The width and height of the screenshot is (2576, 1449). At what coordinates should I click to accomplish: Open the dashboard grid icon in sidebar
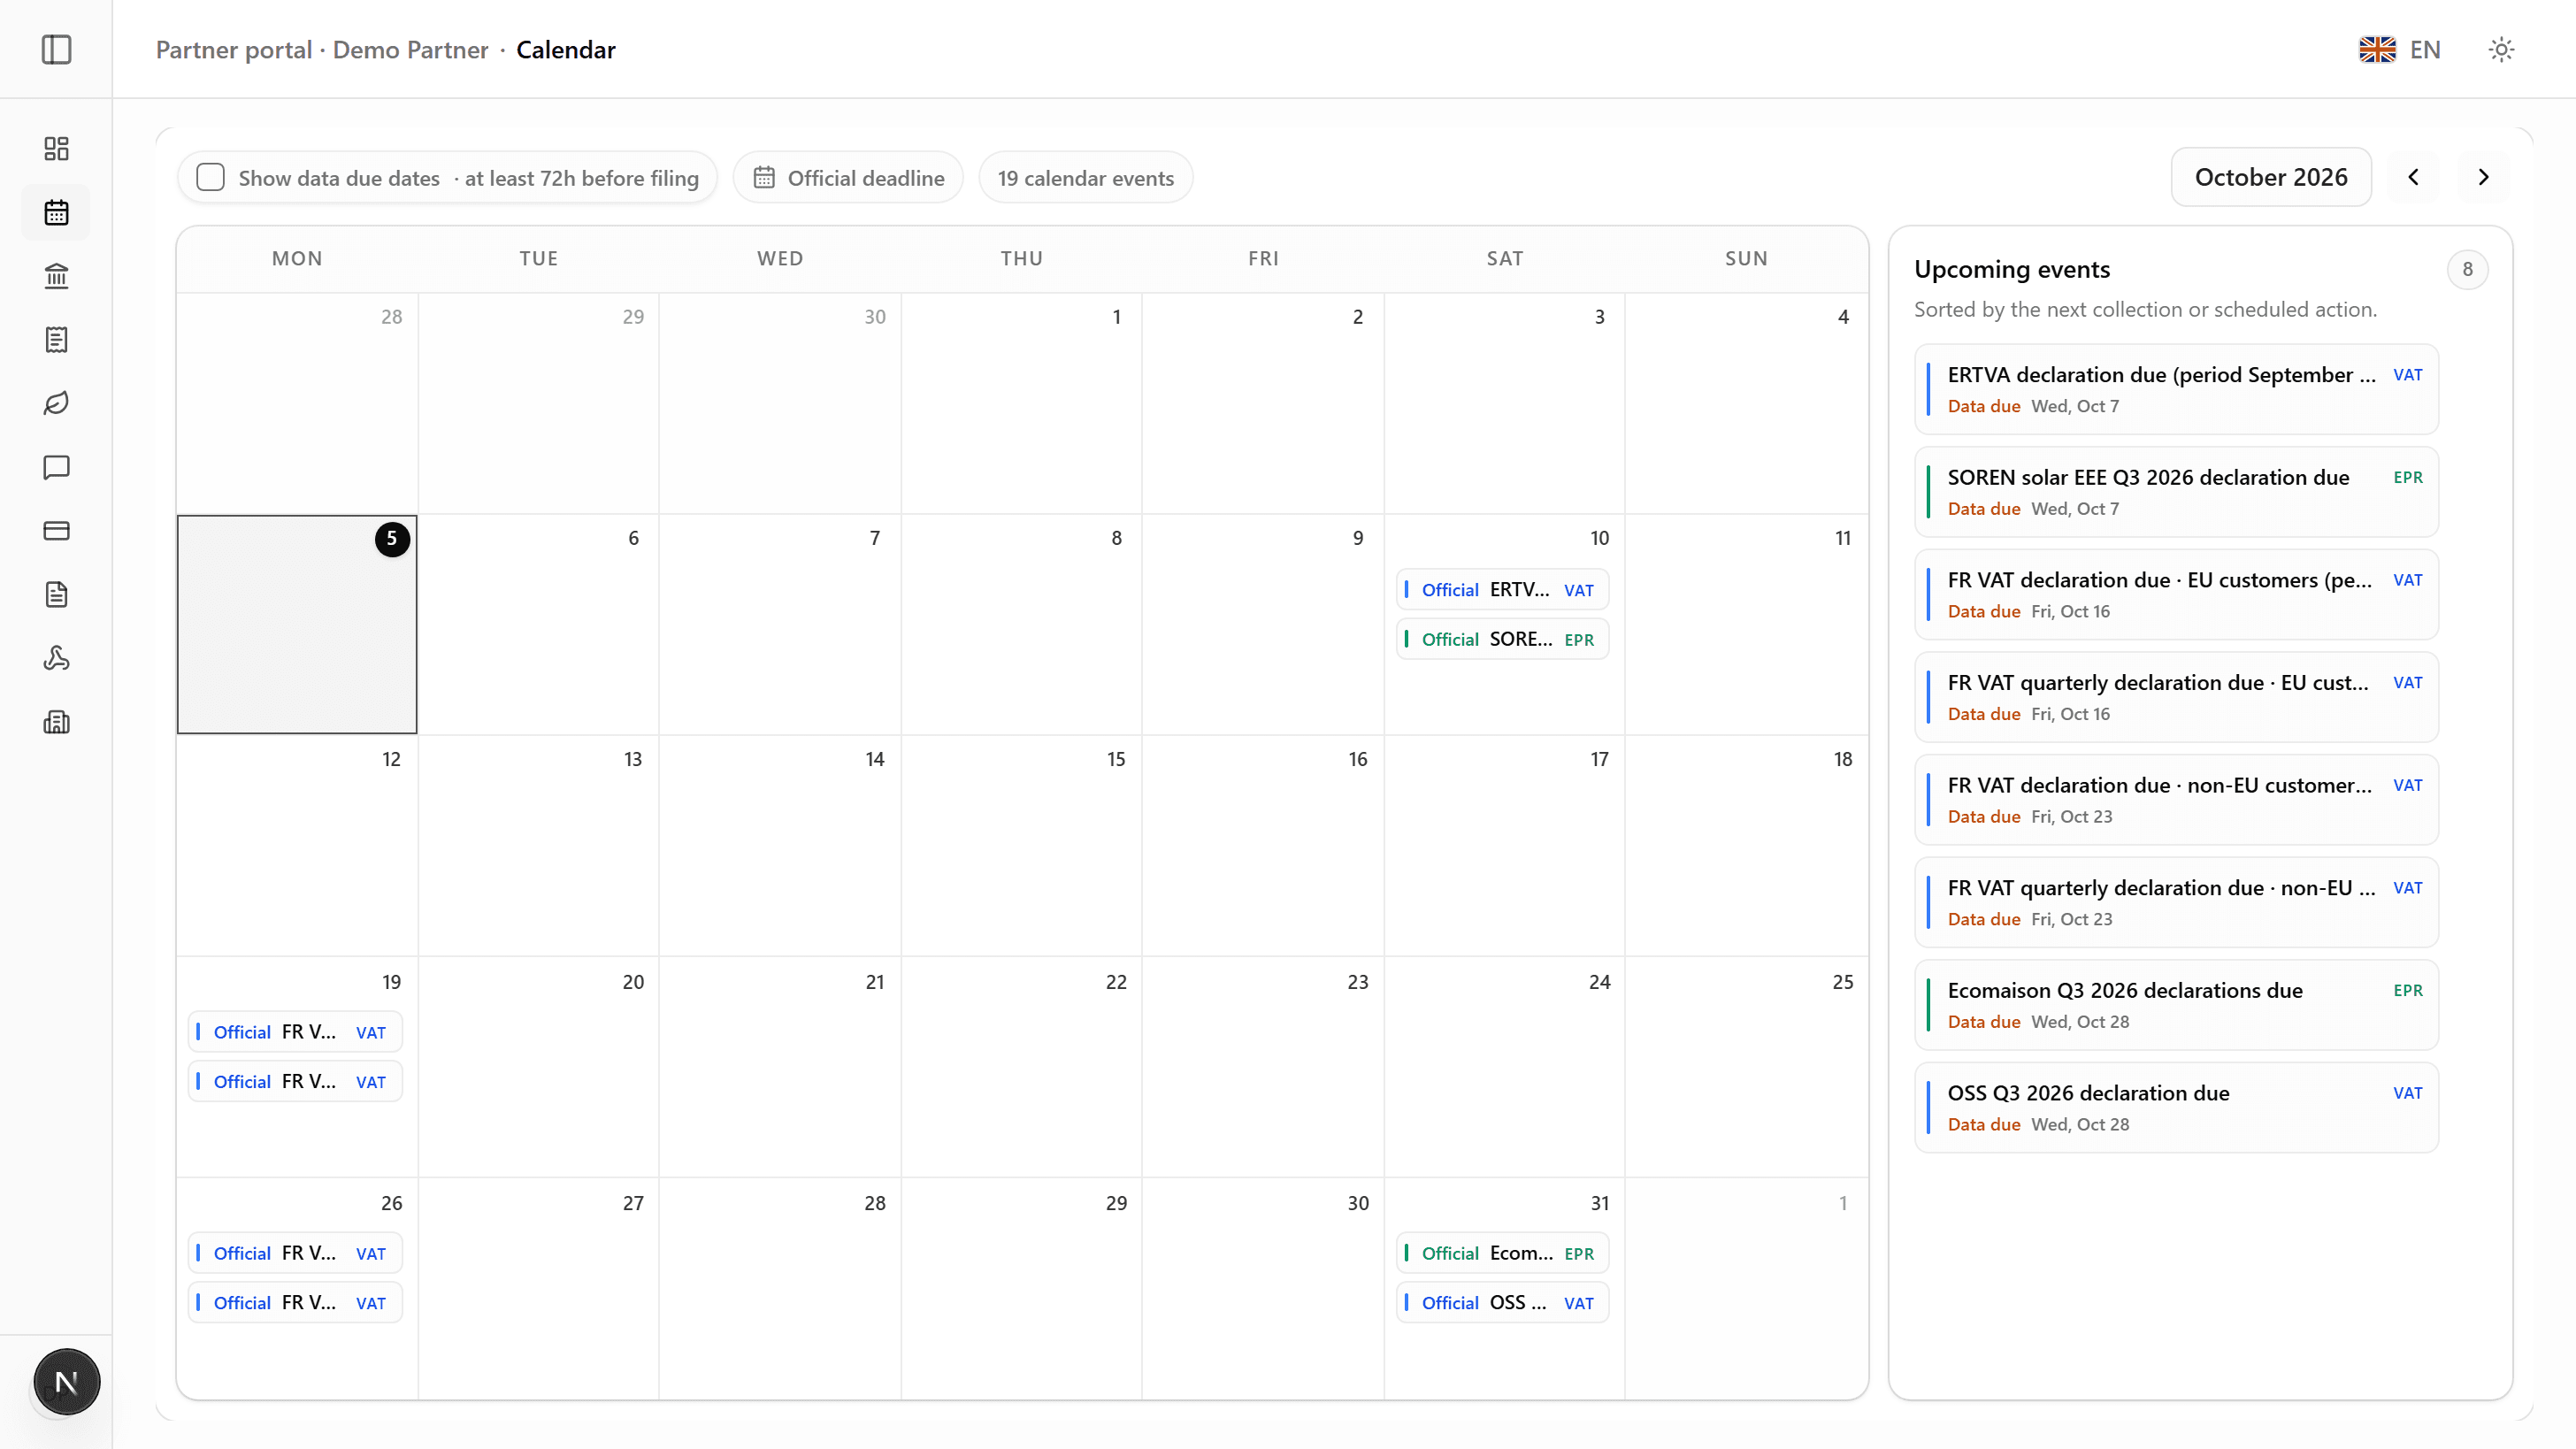pyautogui.click(x=57, y=148)
